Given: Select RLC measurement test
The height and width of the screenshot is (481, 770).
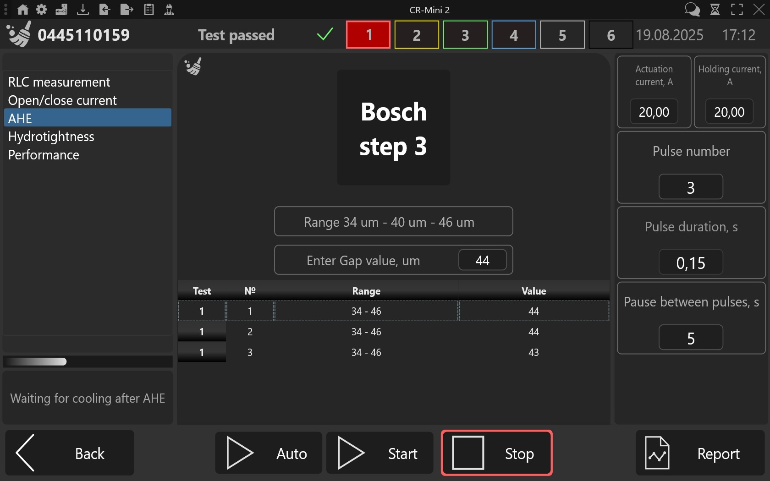Looking at the screenshot, I should click(x=88, y=82).
